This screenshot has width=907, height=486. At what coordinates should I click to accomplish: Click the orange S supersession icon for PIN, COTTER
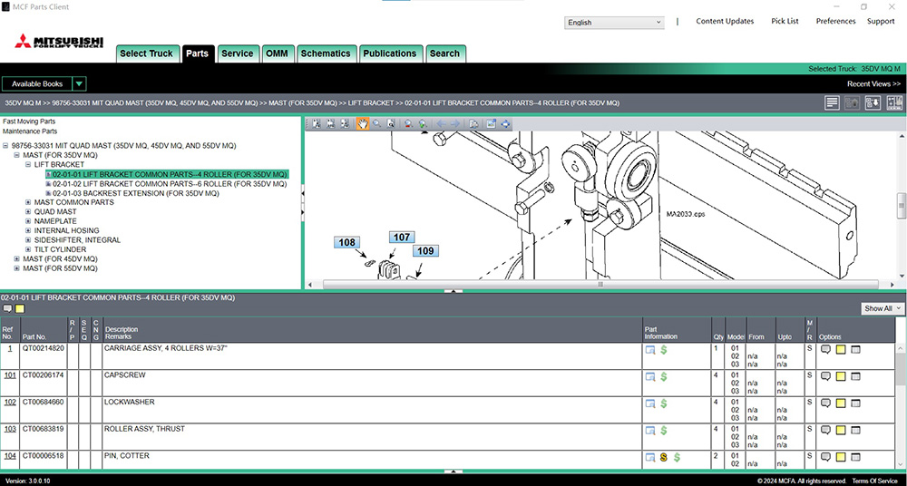coord(664,457)
